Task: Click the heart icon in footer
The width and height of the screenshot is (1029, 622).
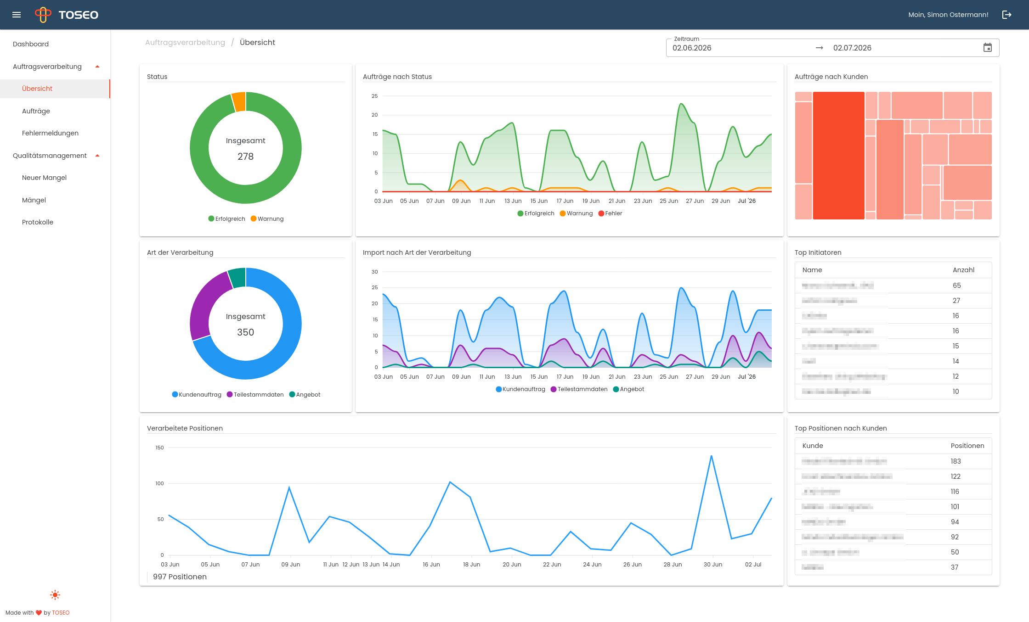Action: pyautogui.click(x=39, y=612)
